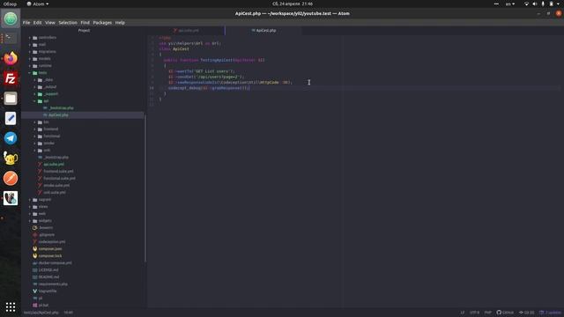
Task: Open the Selection menu
Action: [x=68, y=22]
